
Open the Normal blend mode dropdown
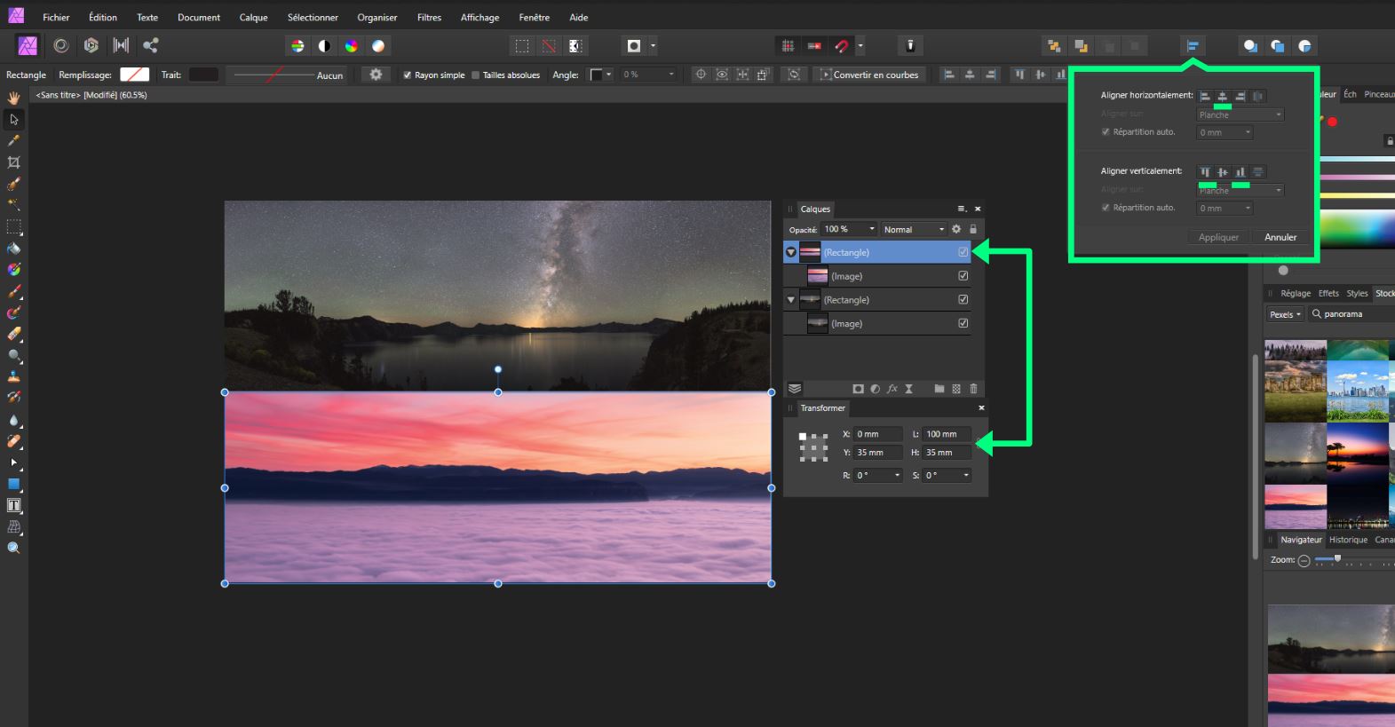pos(913,229)
